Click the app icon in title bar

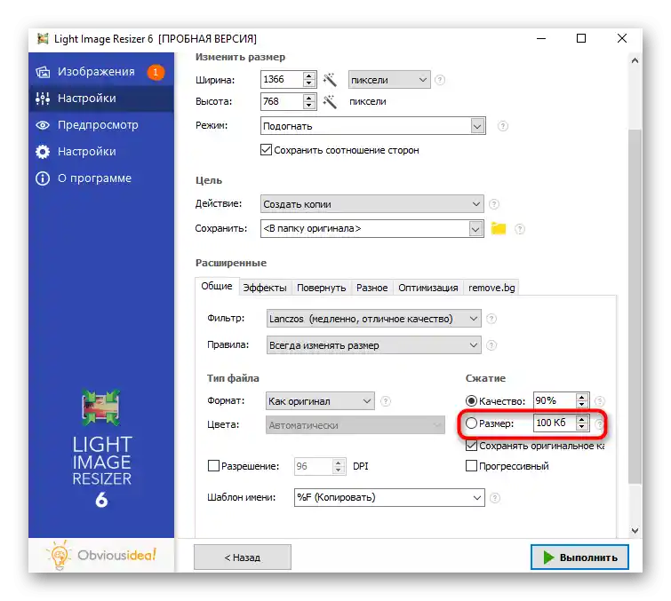43,39
